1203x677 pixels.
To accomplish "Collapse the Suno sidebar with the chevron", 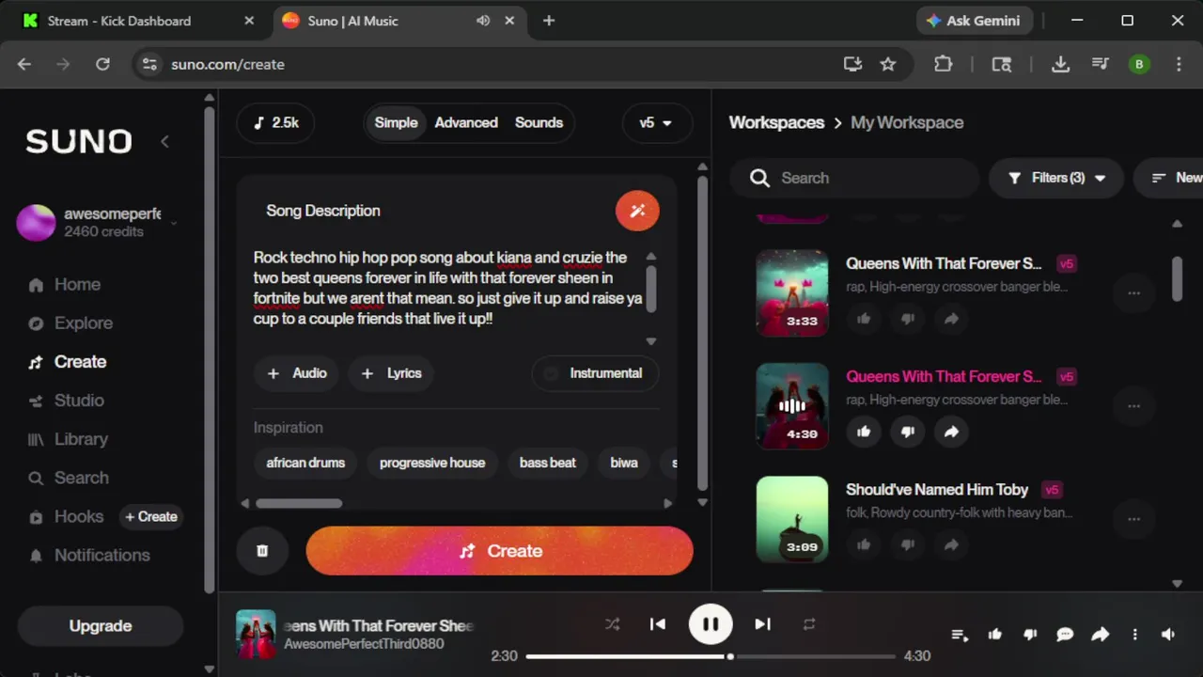I will coord(164,141).
